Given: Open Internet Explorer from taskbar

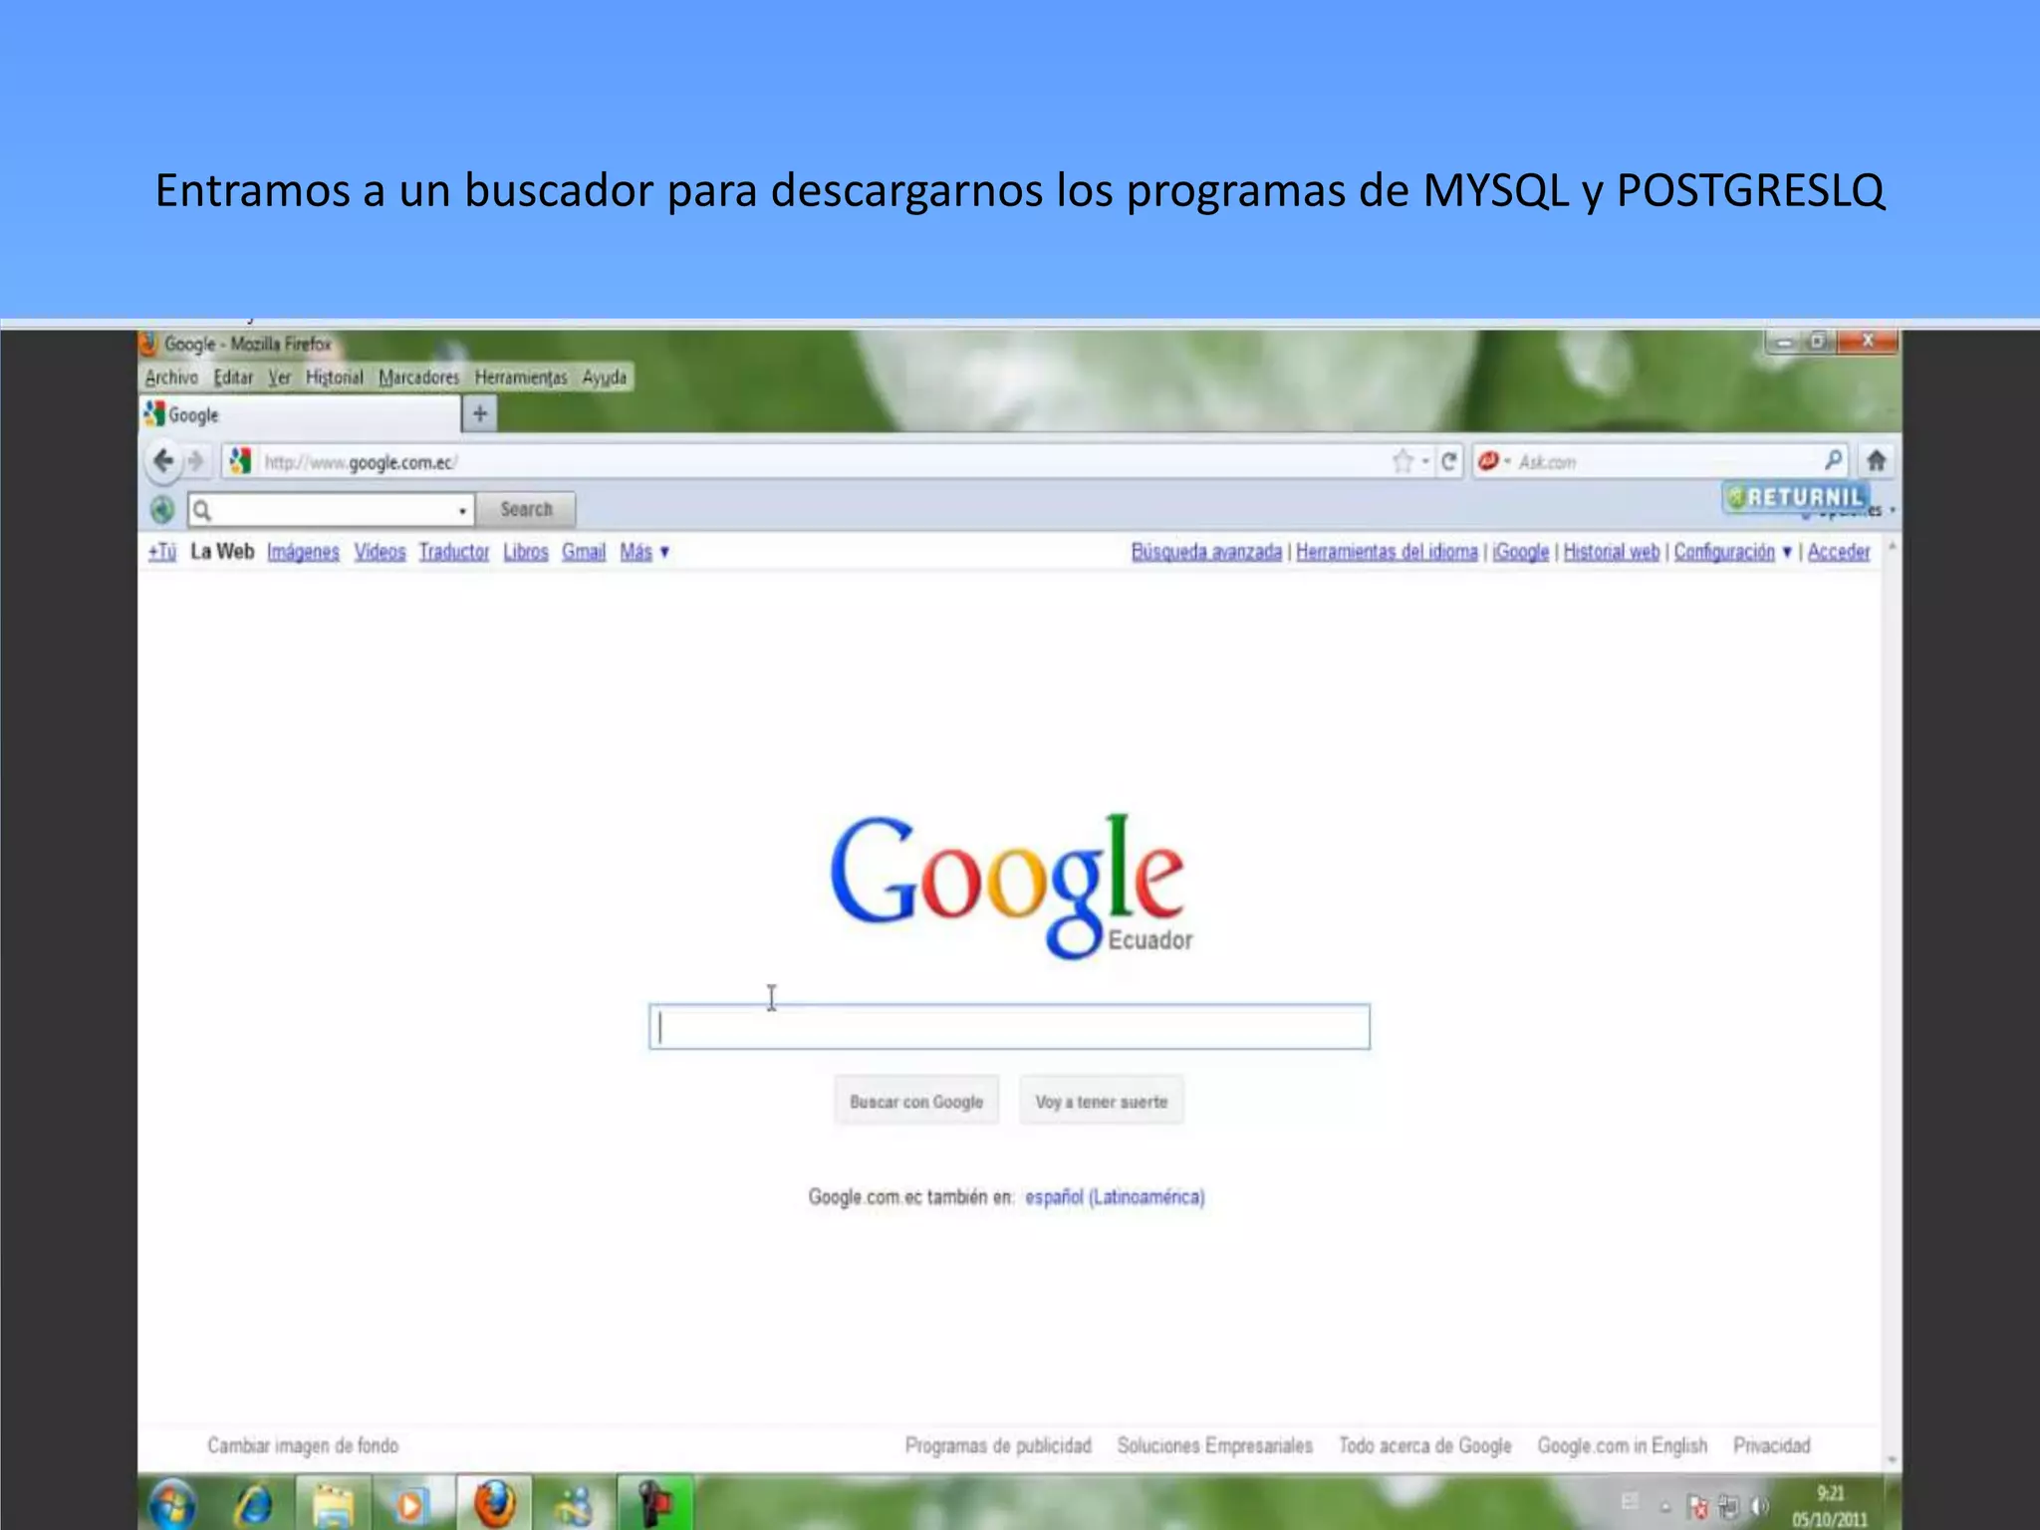Looking at the screenshot, I should point(255,1504).
